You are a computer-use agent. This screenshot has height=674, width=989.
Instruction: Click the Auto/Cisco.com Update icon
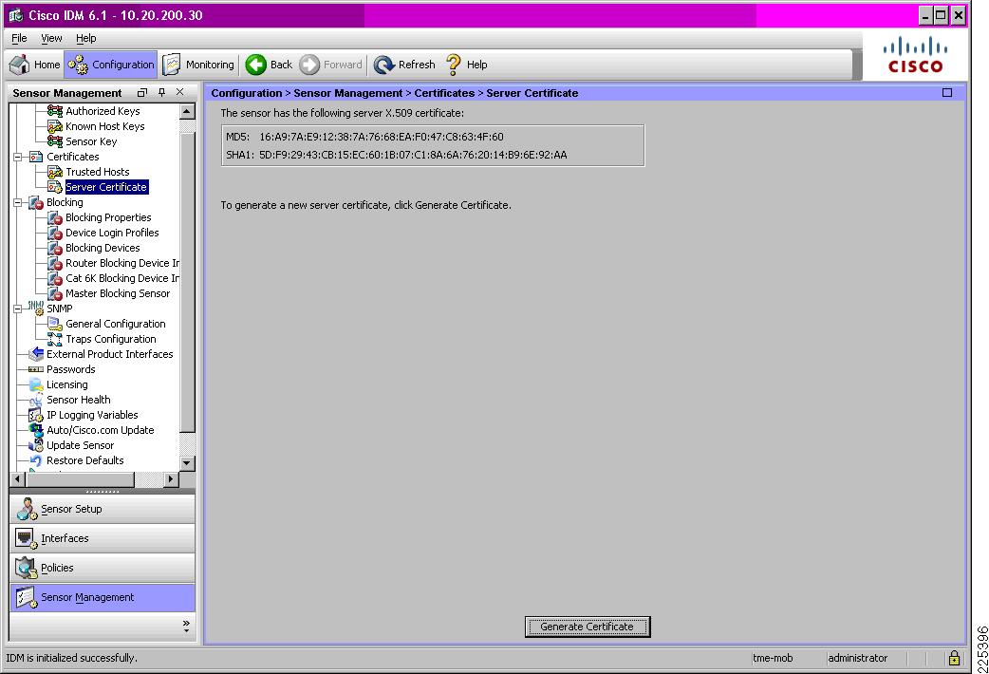coord(36,430)
